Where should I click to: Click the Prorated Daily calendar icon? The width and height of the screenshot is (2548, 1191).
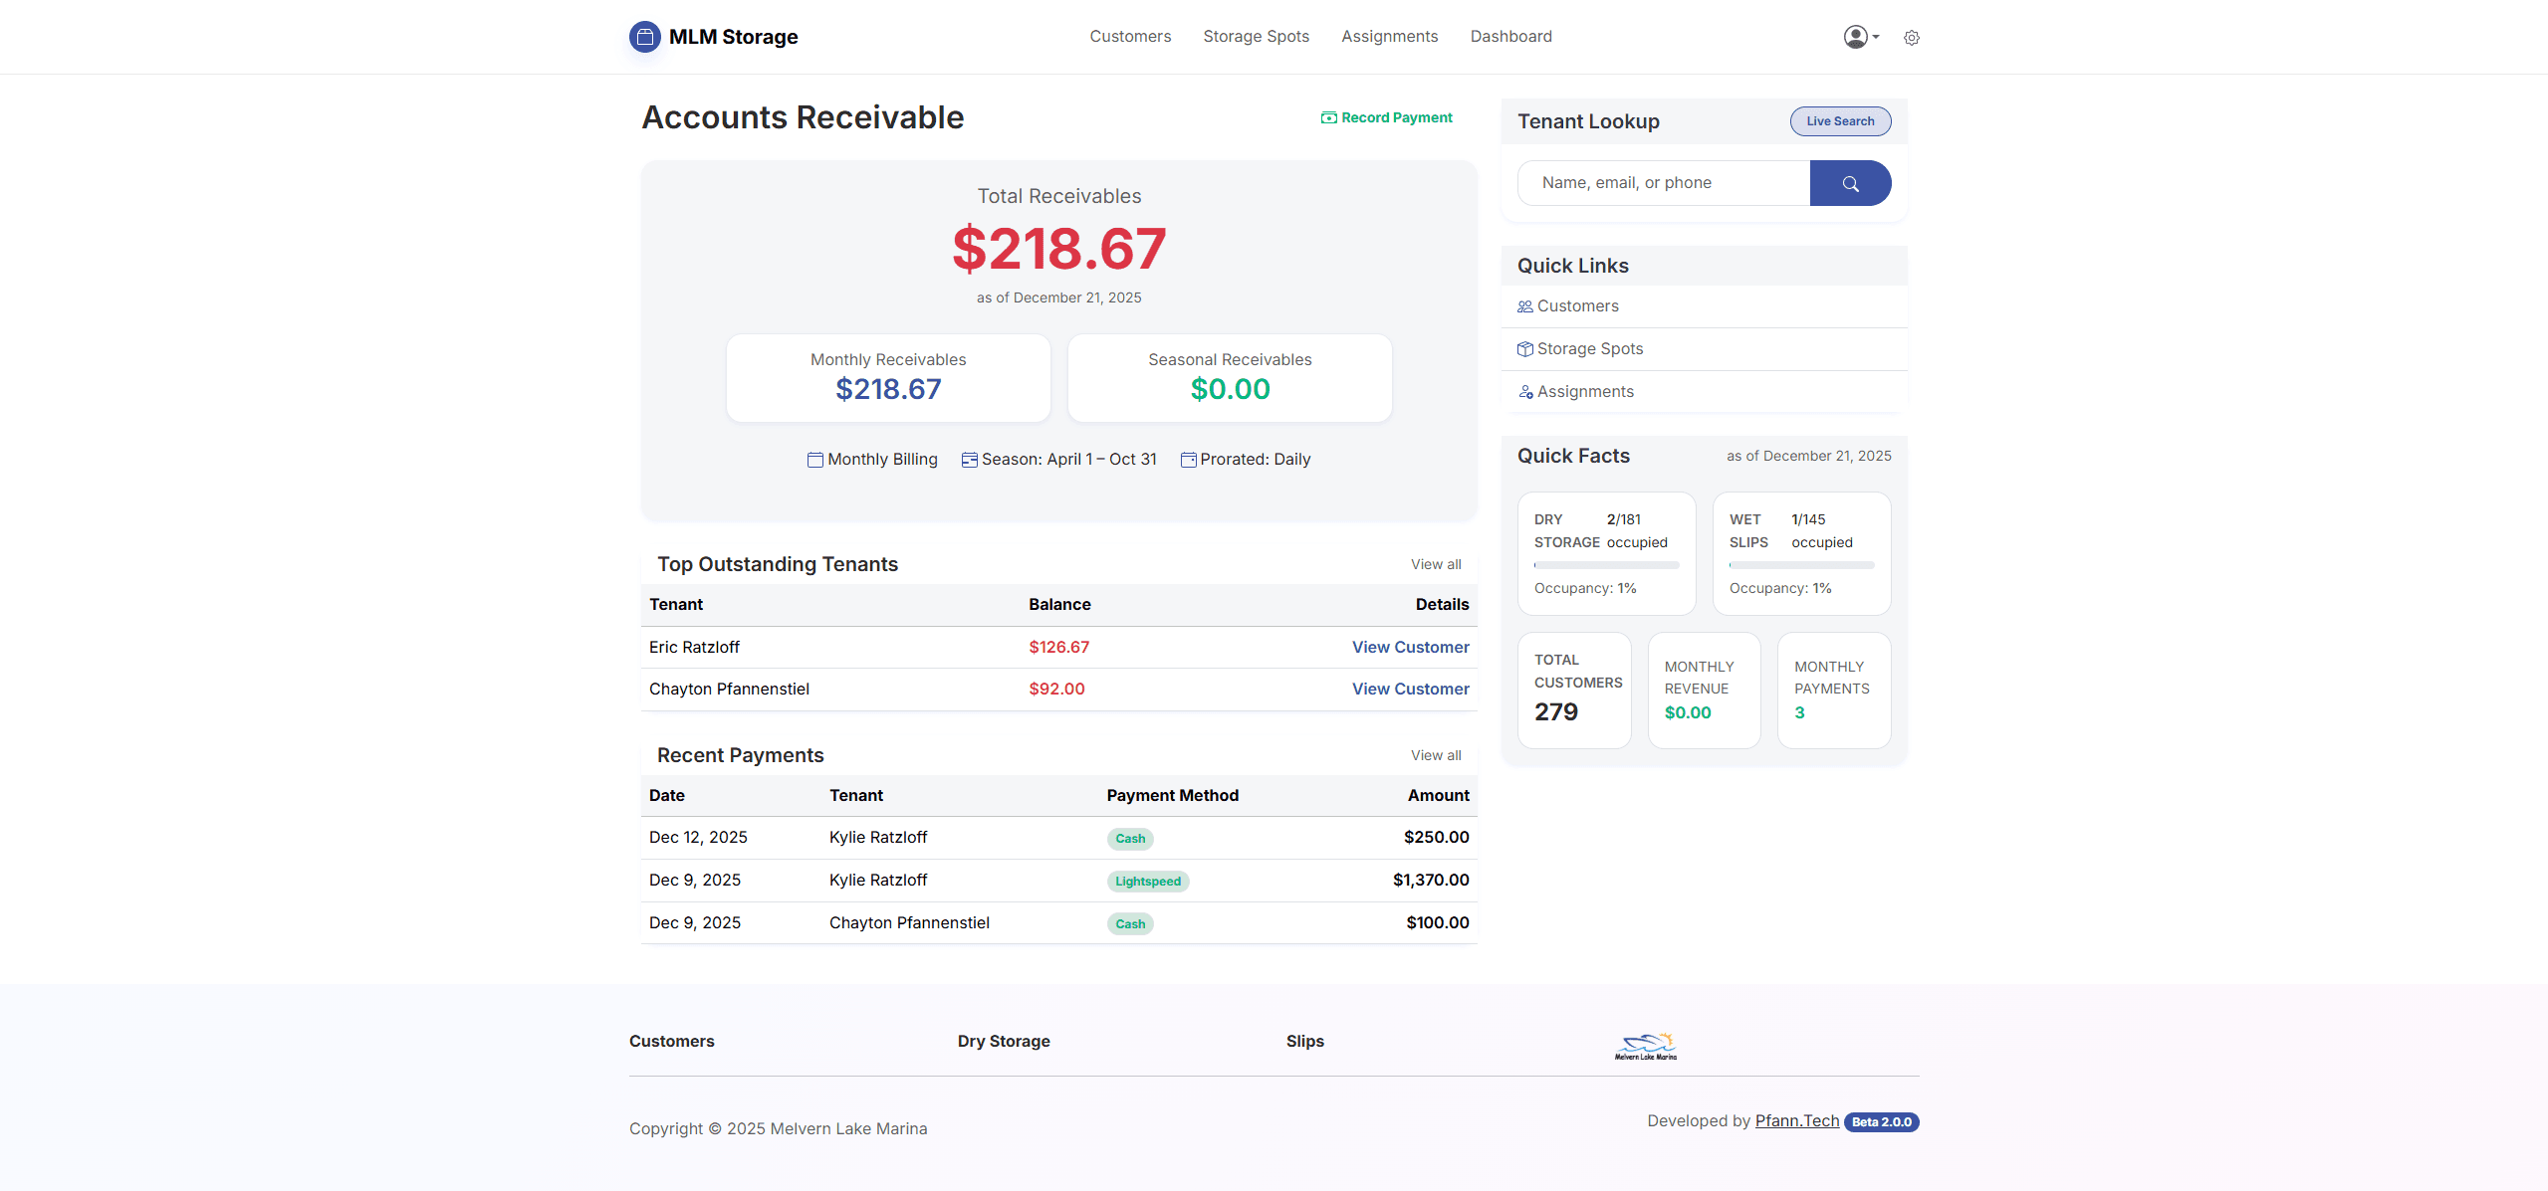pyautogui.click(x=1187, y=459)
